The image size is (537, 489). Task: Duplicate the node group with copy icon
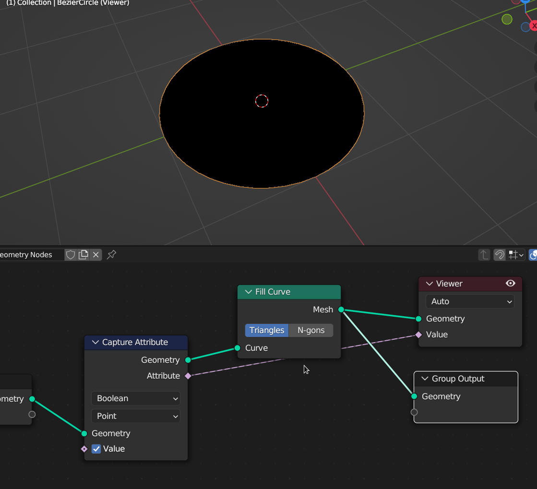tap(84, 255)
